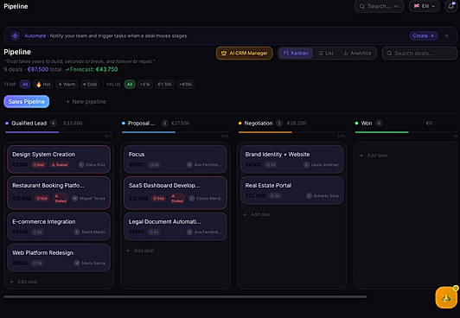Select the All value filter
460x318 pixels.
pyautogui.click(x=130, y=85)
